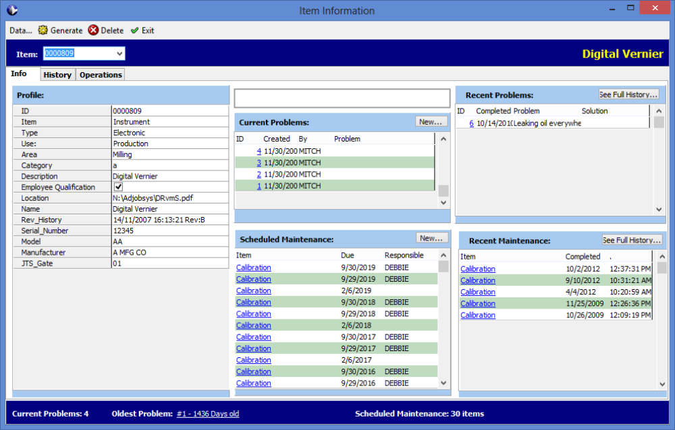
Task: Click JTS_Gate value 01
Action: coord(170,264)
